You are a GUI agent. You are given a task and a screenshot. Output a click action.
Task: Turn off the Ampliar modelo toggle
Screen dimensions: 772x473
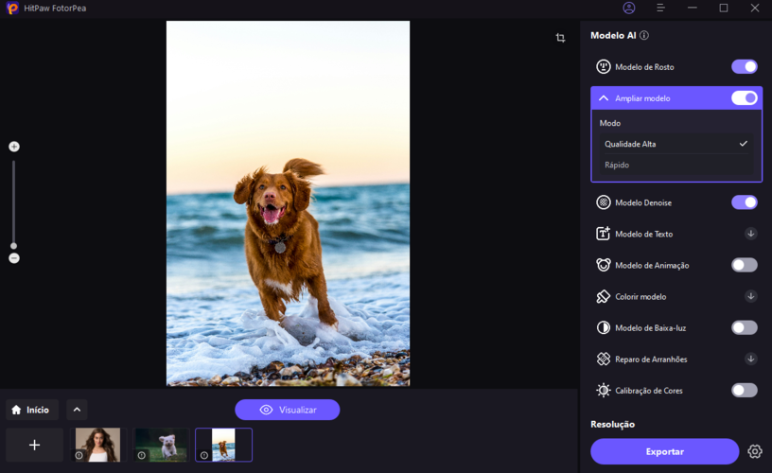[x=745, y=98]
